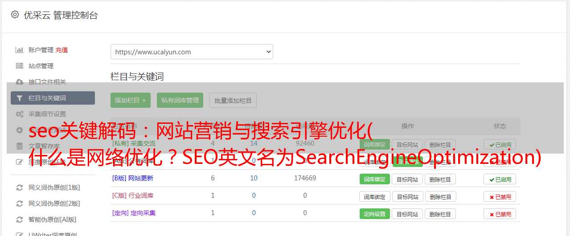
Task: Click 词库绑定 in the 行业词库 row
Action: pos(375,196)
